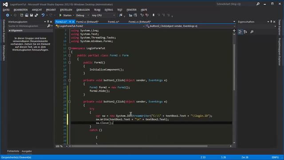
Task: Collapse the Allgemein toolbox group
Action: click(10, 31)
